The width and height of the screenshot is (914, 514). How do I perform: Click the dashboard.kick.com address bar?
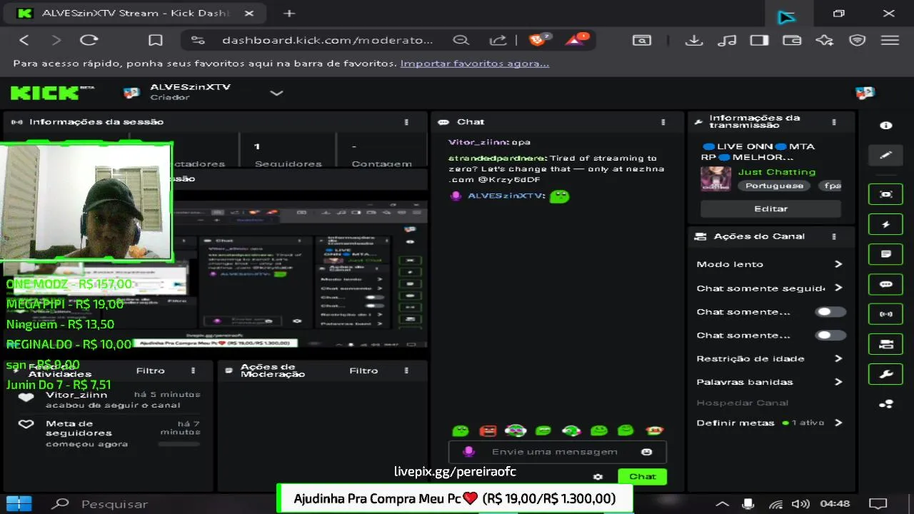click(x=327, y=40)
